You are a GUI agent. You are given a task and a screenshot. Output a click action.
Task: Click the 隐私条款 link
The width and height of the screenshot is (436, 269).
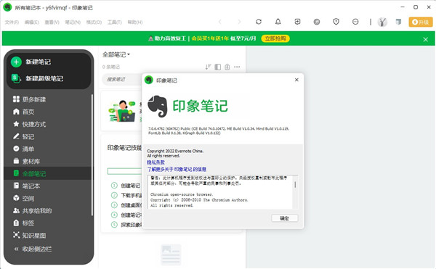[156, 162]
